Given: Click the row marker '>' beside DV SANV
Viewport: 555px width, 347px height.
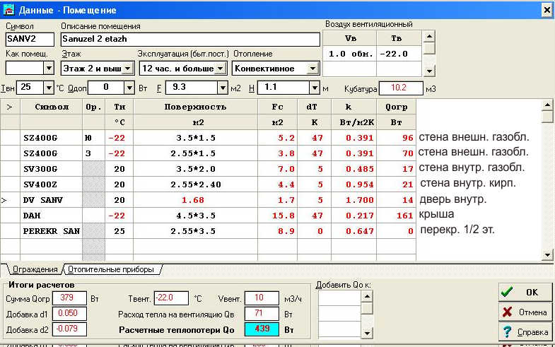Looking at the screenshot, I should point(10,200).
